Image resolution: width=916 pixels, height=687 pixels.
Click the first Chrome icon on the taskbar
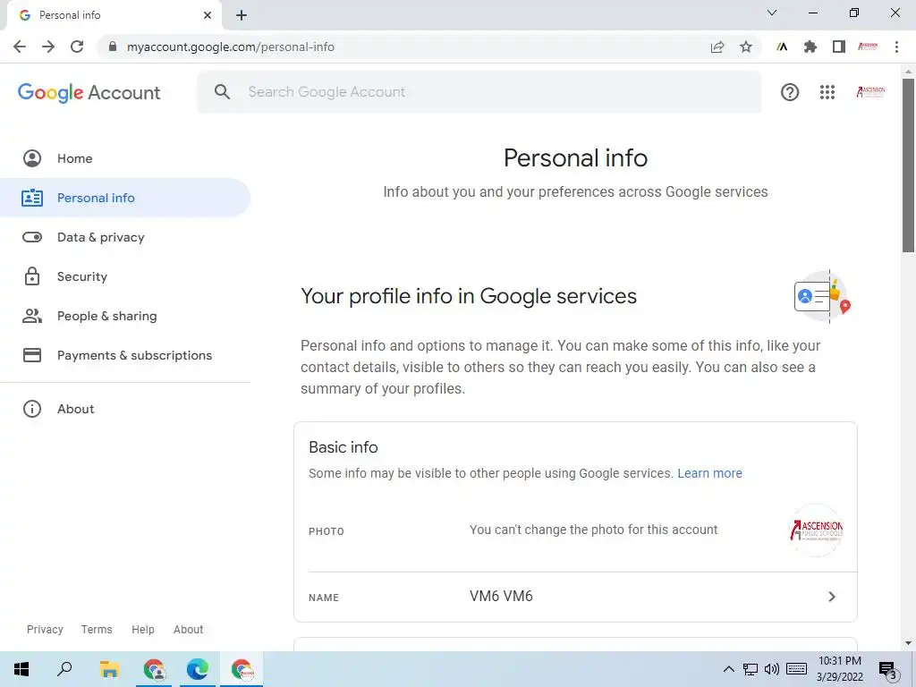(x=154, y=669)
